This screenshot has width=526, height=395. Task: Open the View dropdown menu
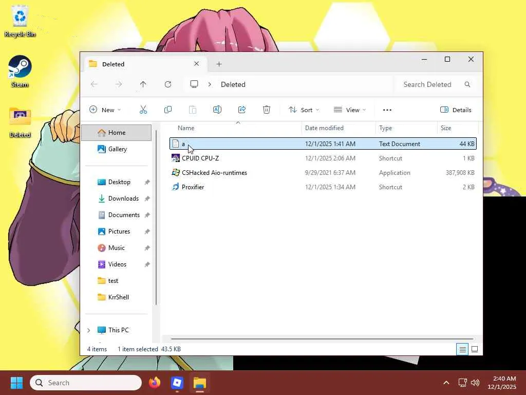click(349, 110)
